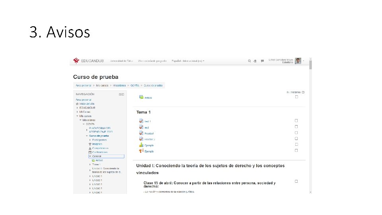This screenshot has width=382, height=215.
Task: Tick the completion checkbox for esd
Action: coord(296,127)
